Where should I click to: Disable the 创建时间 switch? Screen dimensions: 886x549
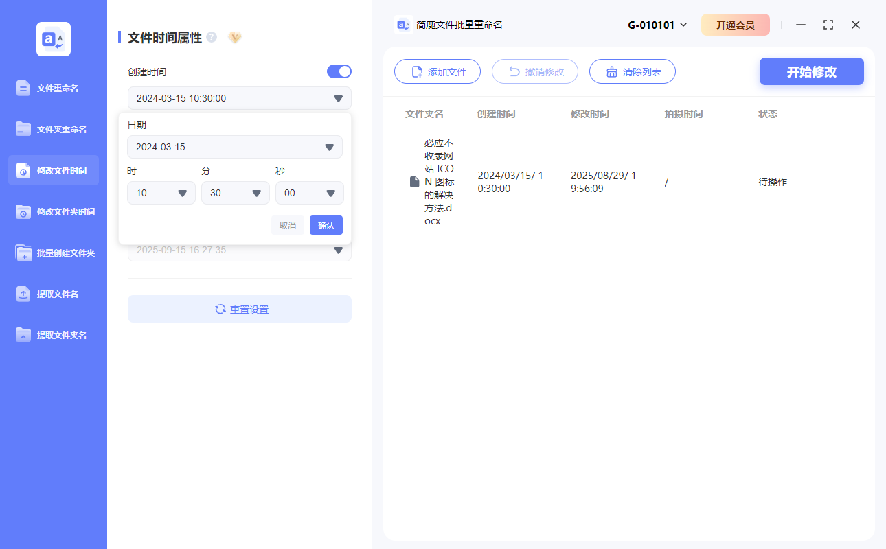pos(339,71)
